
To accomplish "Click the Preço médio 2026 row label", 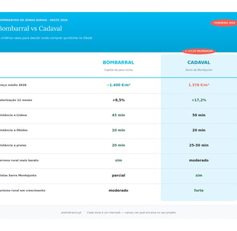I will point(13,85).
